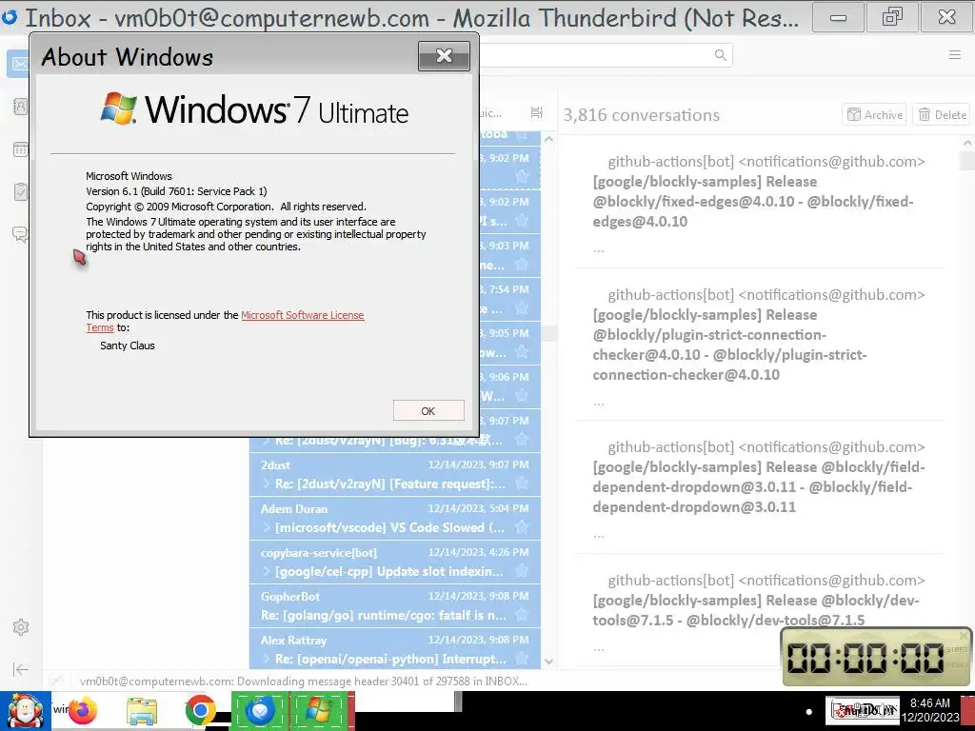This screenshot has width=975, height=731.
Task: Star the 7:54 PM message
Action: click(x=522, y=307)
